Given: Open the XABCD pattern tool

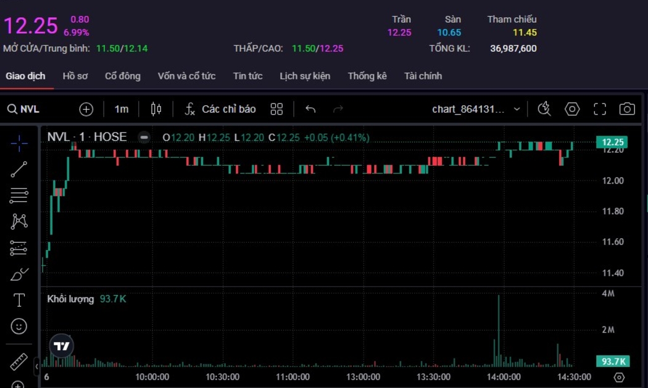Looking at the screenshot, I should point(19,221).
